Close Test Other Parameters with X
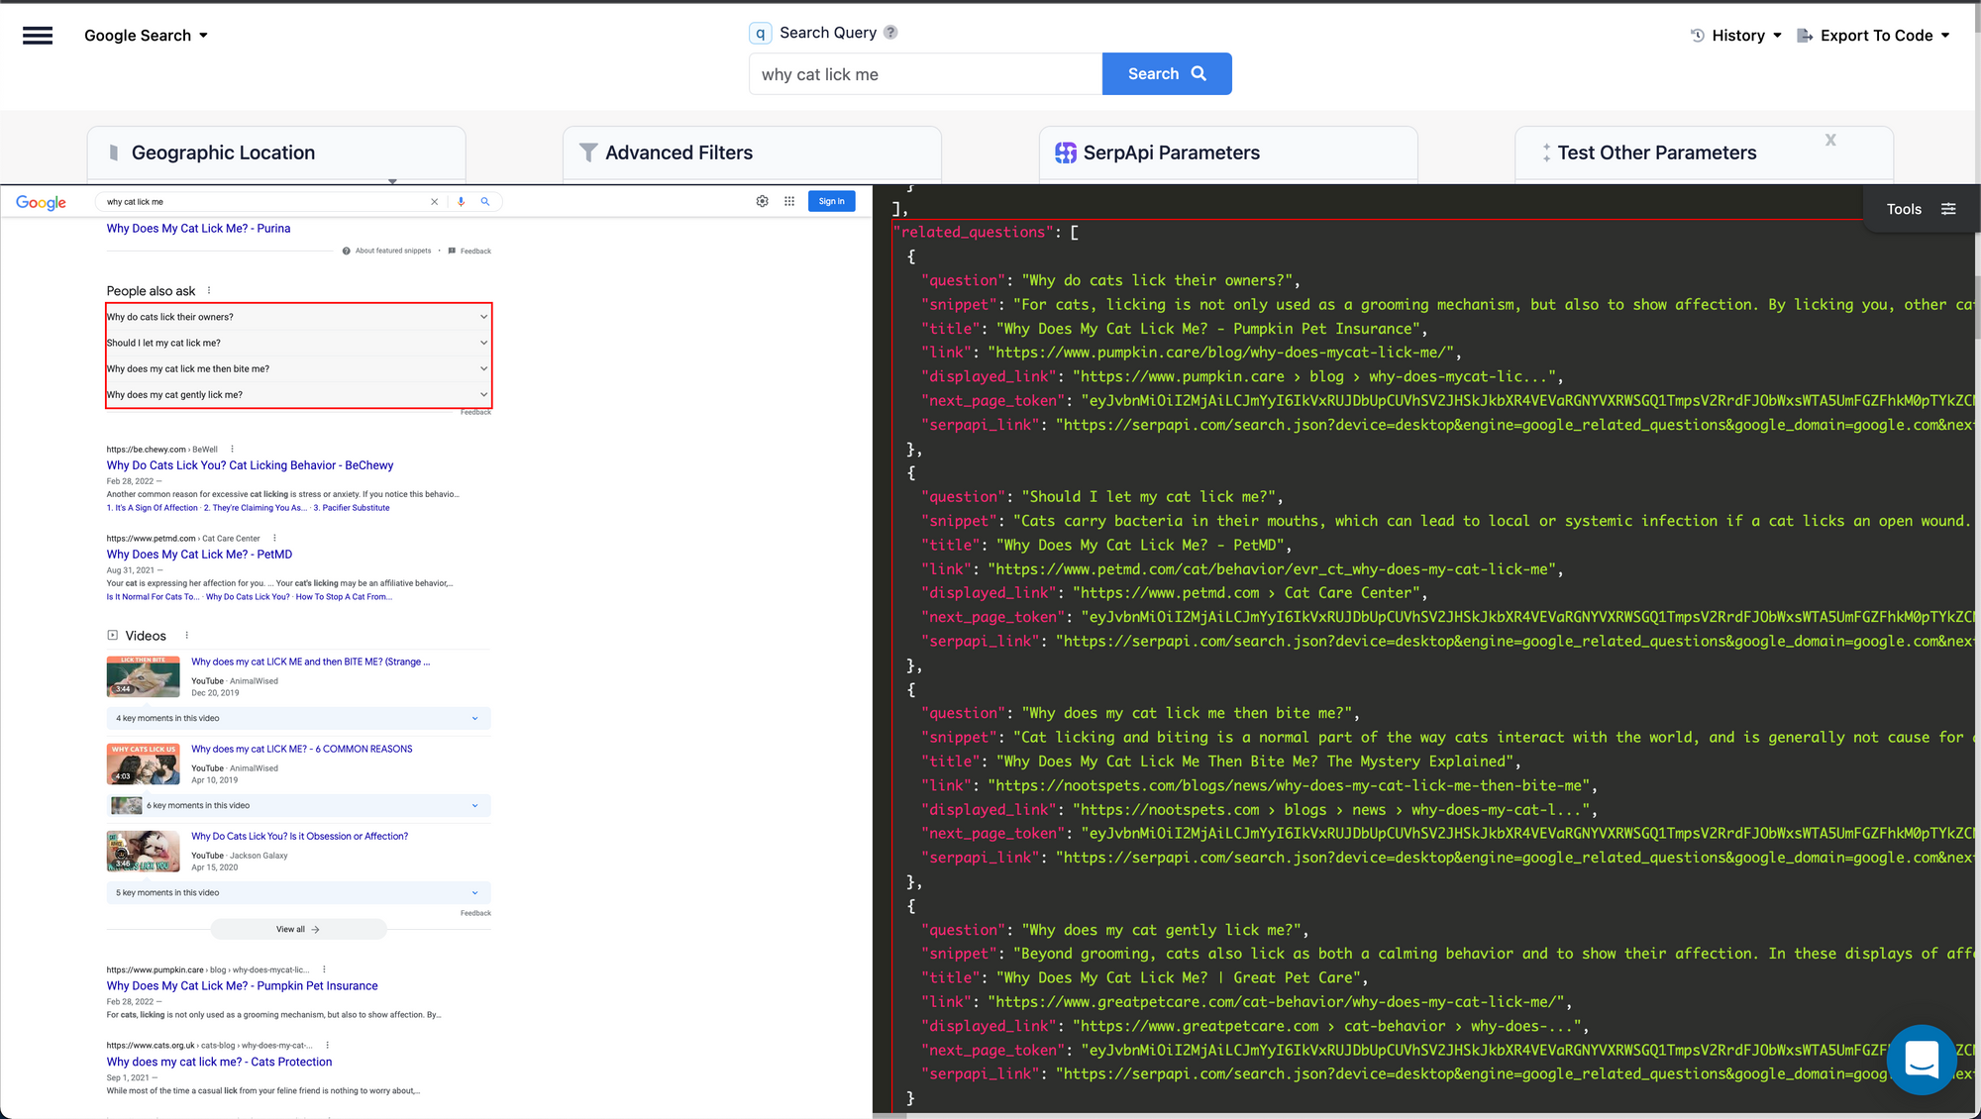1981x1119 pixels. [1830, 141]
